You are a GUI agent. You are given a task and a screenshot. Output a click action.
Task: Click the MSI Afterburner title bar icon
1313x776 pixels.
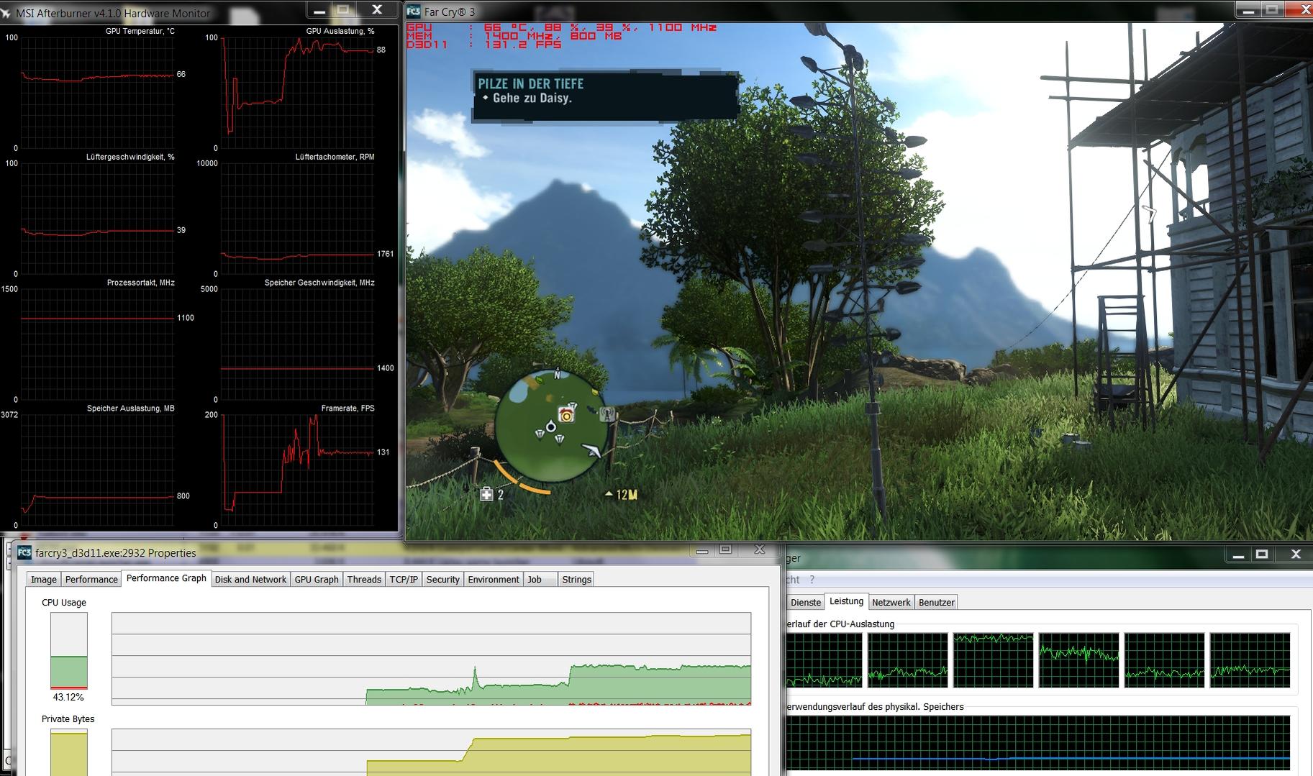(6, 12)
